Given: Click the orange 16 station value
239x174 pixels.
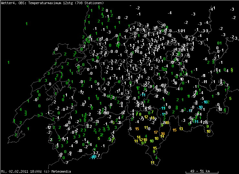Looking at the screenshot, I should coord(163,133).
